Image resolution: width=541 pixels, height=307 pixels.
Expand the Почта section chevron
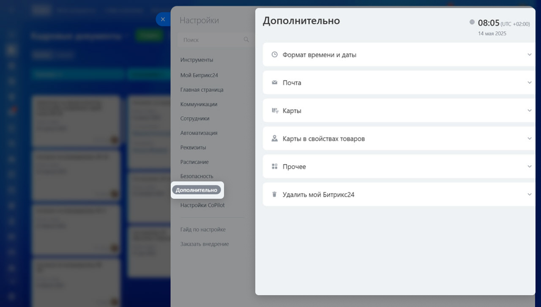(529, 82)
